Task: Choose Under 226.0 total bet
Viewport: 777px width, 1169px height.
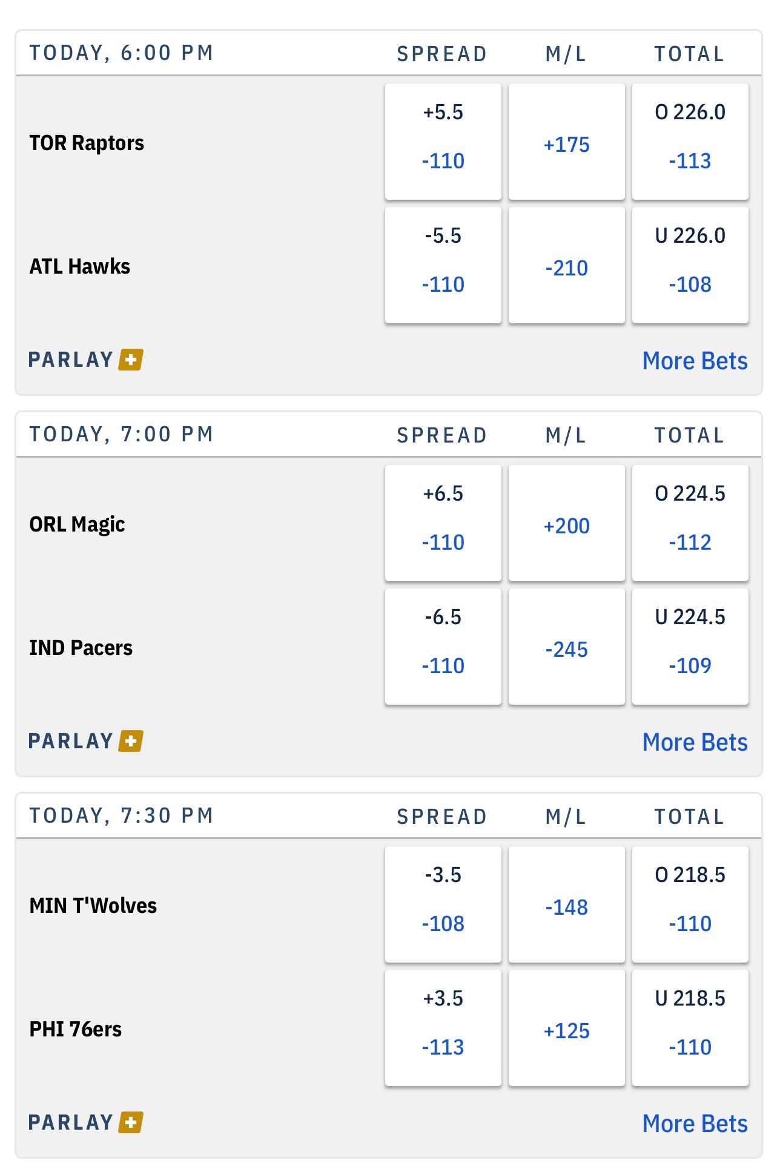Action: (x=690, y=265)
